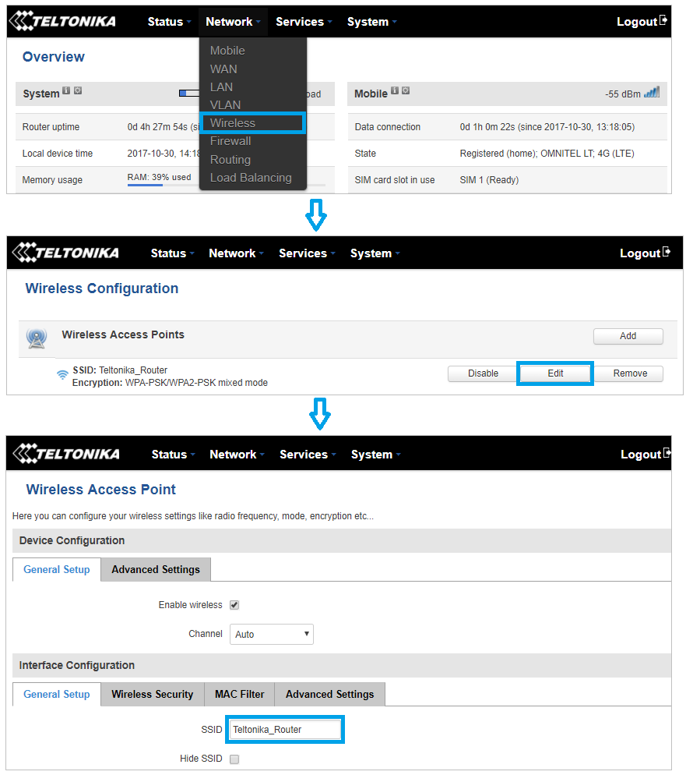Click the Mobile panel info icon
The height and width of the screenshot is (775, 686).
coord(395,91)
